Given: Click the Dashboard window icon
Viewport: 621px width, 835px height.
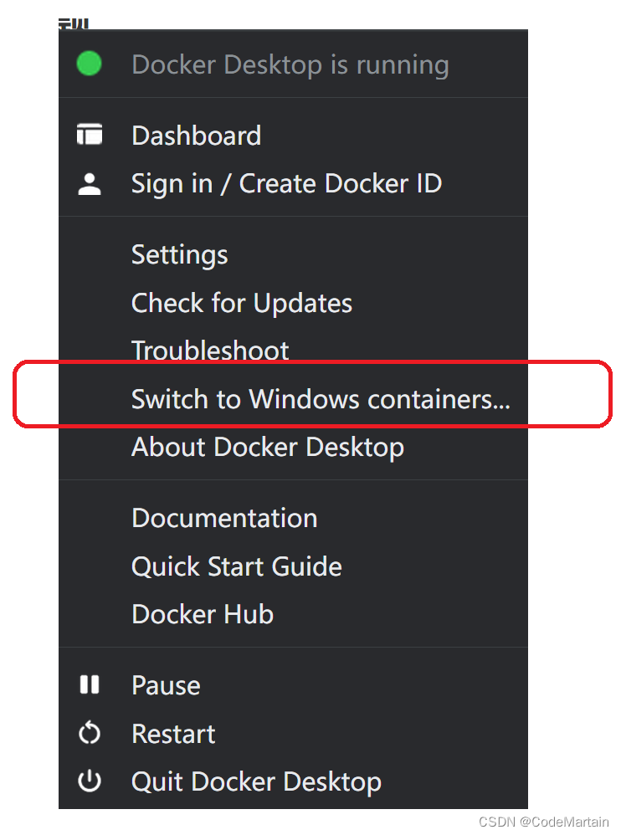Looking at the screenshot, I should click(x=90, y=135).
